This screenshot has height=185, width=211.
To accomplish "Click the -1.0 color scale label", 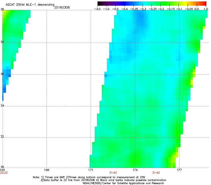I will (x=106, y=9).
